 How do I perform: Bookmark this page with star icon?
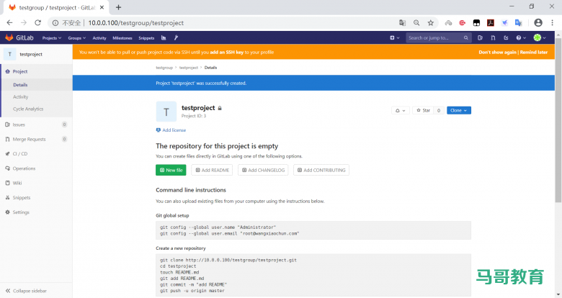tap(430, 22)
